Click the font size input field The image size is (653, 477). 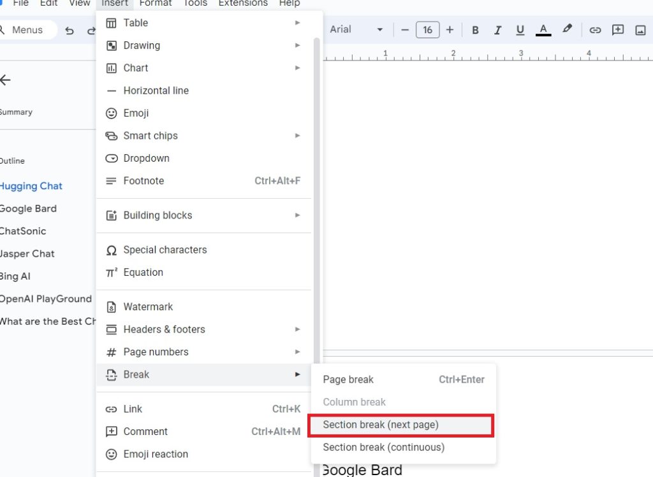427,29
